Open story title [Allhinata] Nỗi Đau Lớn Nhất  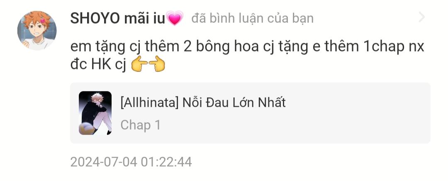pos(203,103)
